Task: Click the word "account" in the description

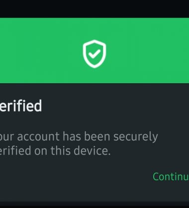Action: click(x=38, y=137)
